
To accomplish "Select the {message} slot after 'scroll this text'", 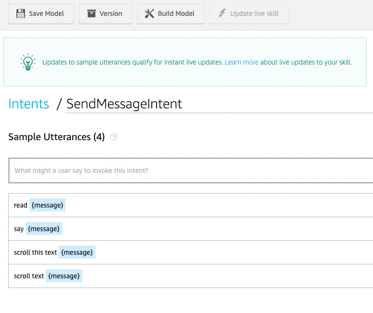I will (77, 252).
